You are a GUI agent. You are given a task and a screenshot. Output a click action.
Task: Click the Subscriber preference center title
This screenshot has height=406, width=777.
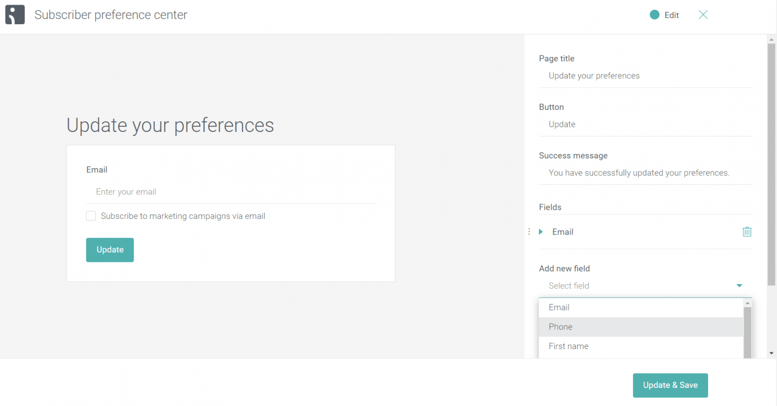coord(111,15)
